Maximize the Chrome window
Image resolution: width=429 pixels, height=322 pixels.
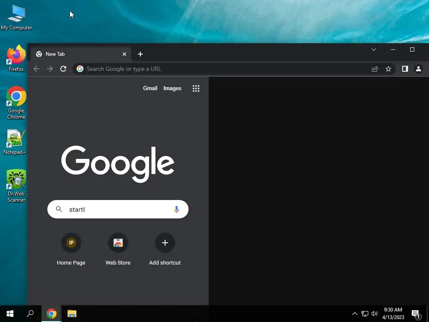coord(412,49)
